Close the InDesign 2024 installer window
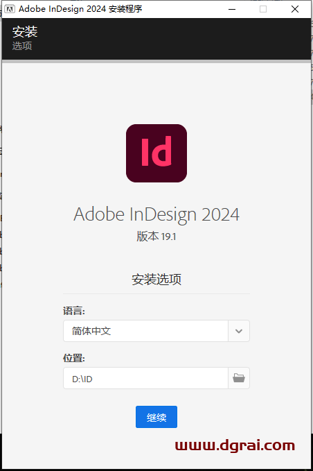This screenshot has height=471, width=313. (295, 9)
